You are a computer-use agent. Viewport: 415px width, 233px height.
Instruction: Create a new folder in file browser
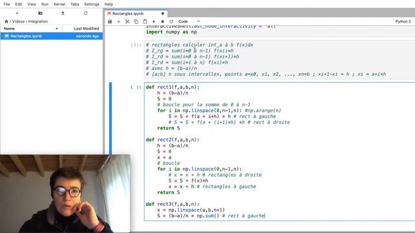pos(40,13)
